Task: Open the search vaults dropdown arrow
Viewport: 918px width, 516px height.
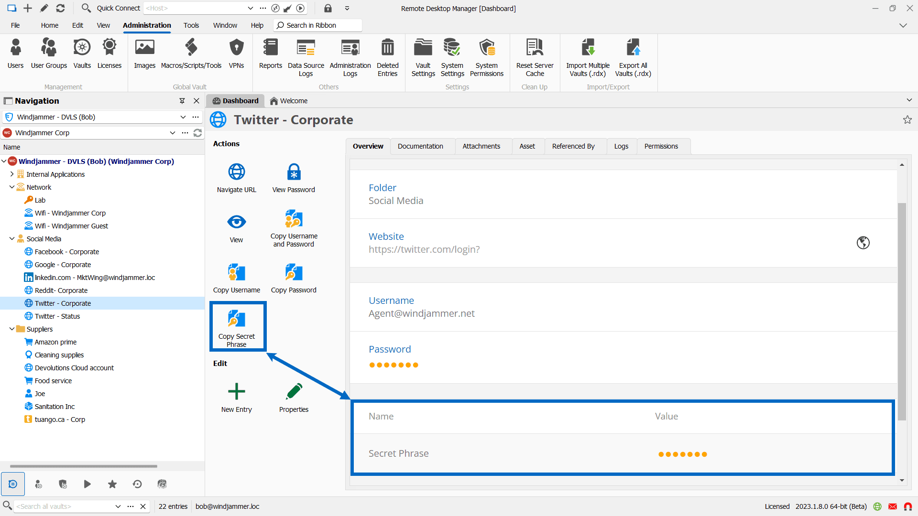Action: tap(118, 506)
